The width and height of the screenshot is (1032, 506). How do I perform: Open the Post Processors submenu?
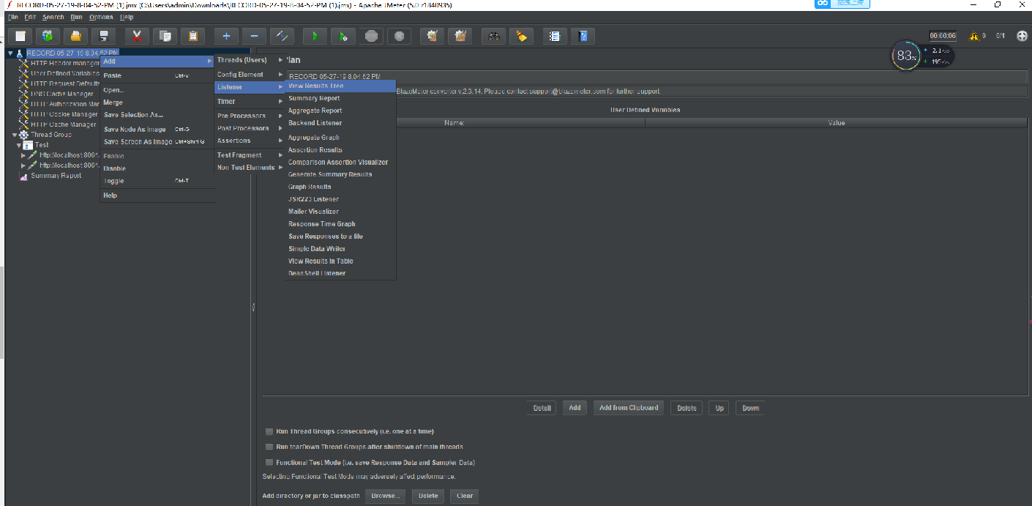(250, 128)
